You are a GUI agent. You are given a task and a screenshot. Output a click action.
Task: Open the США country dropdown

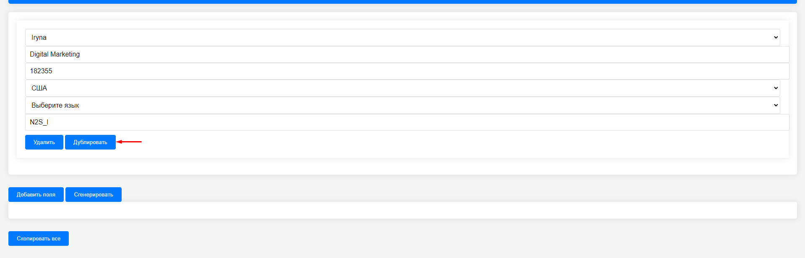coord(402,88)
